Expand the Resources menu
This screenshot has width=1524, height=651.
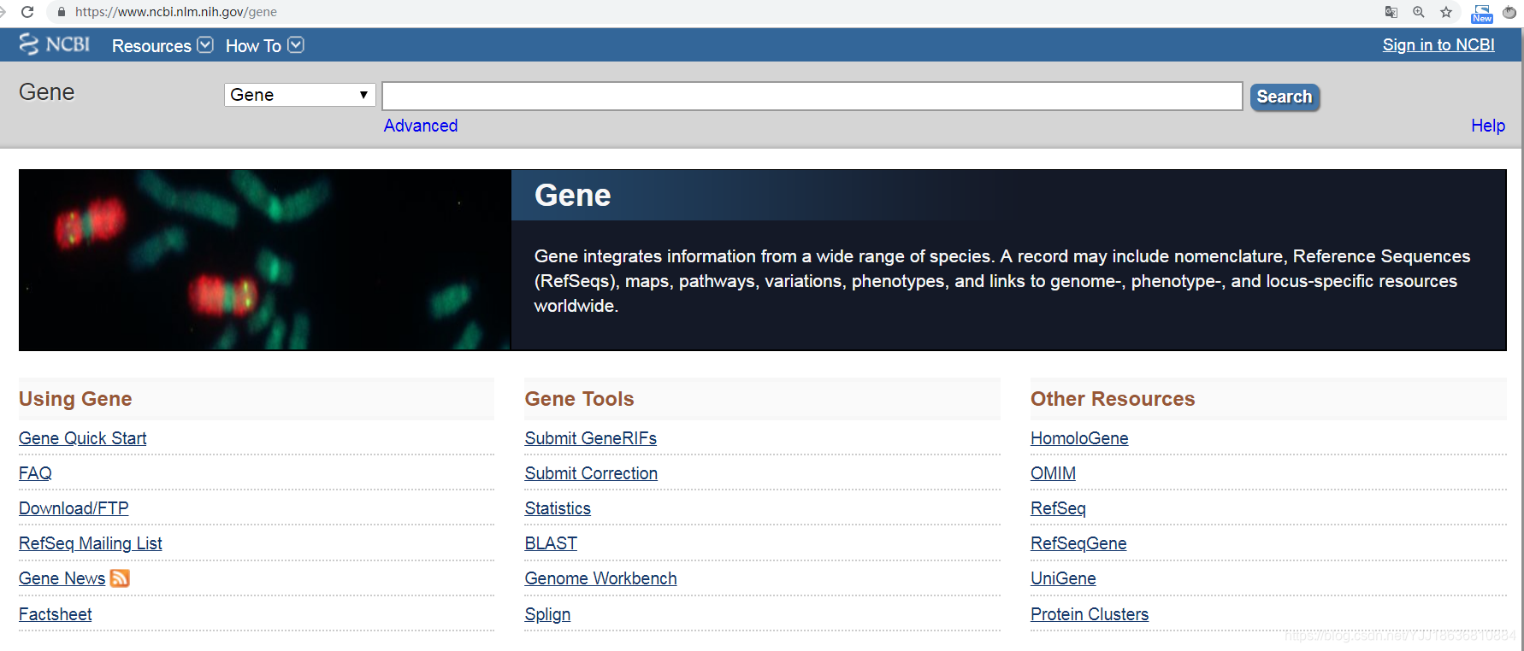tap(162, 45)
